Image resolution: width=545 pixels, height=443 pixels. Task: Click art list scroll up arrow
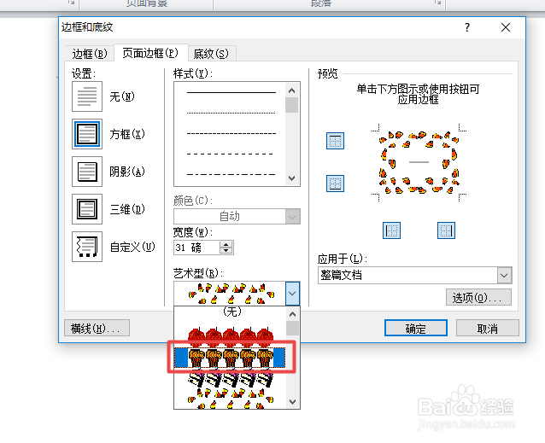tap(292, 315)
